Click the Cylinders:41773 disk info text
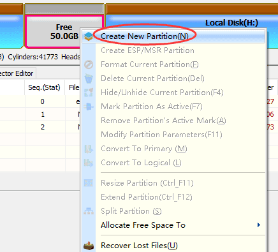Image resolution: width=278 pixels, height=252 pixels. point(33,57)
